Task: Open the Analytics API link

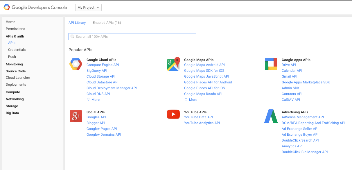Action: pyautogui.click(x=292, y=146)
